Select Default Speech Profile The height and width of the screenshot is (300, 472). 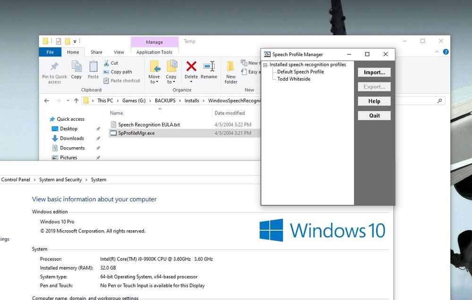pos(300,72)
